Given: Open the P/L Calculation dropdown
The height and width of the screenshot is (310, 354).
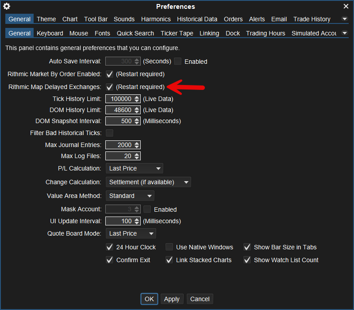Looking at the screenshot, I should [135, 168].
